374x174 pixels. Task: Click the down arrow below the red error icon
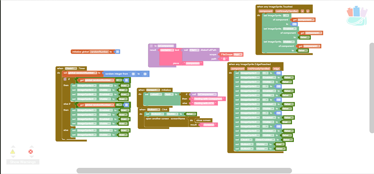click(x=31, y=157)
